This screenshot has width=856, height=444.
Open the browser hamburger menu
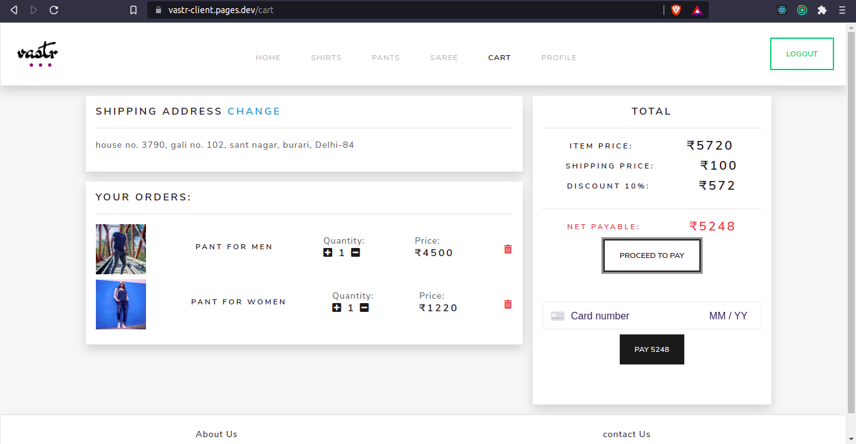click(842, 10)
